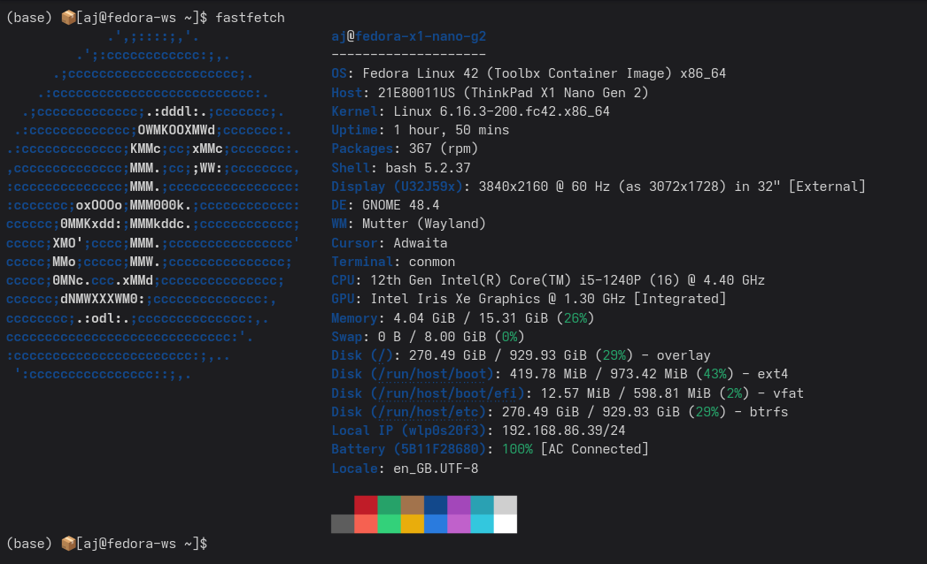Click the boot disk usage "43%"
Image resolution: width=927 pixels, height=564 pixels.
tap(715, 375)
